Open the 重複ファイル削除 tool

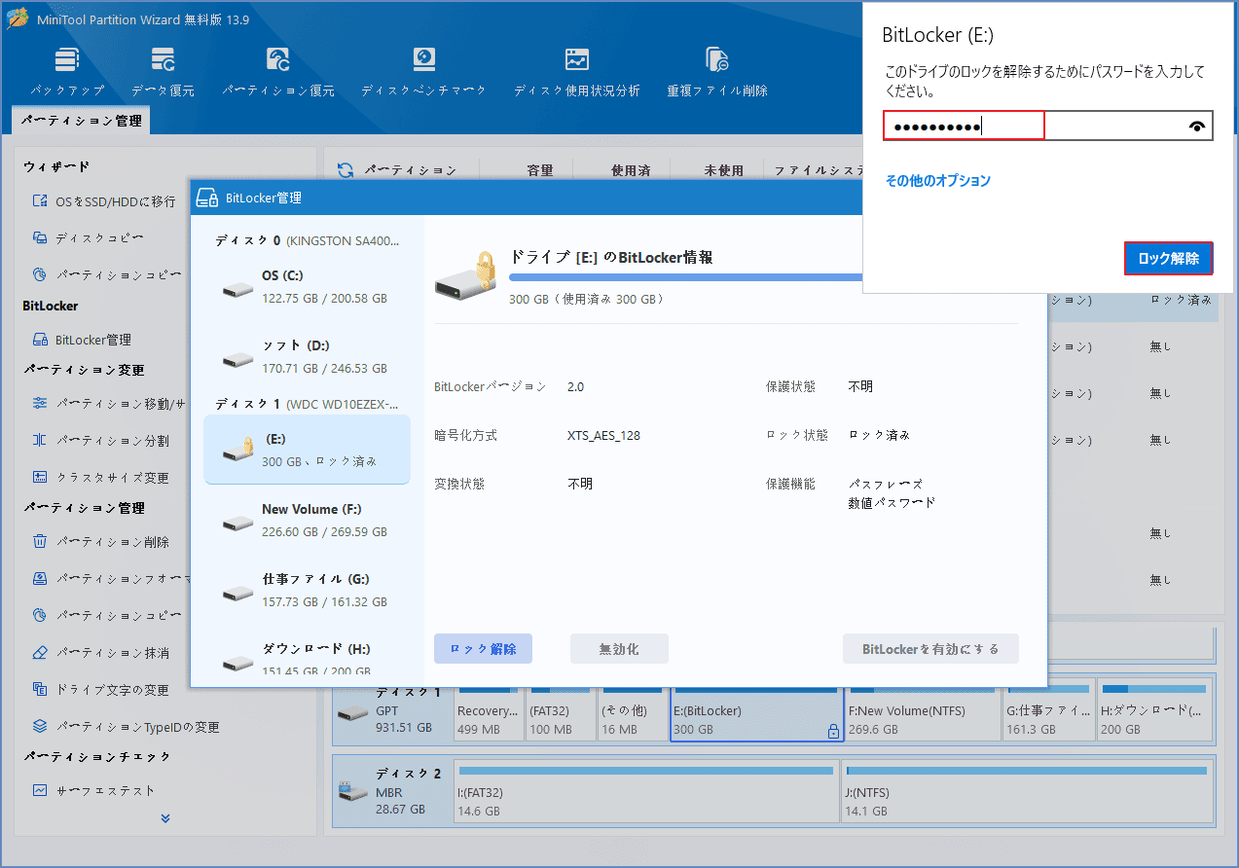[717, 71]
